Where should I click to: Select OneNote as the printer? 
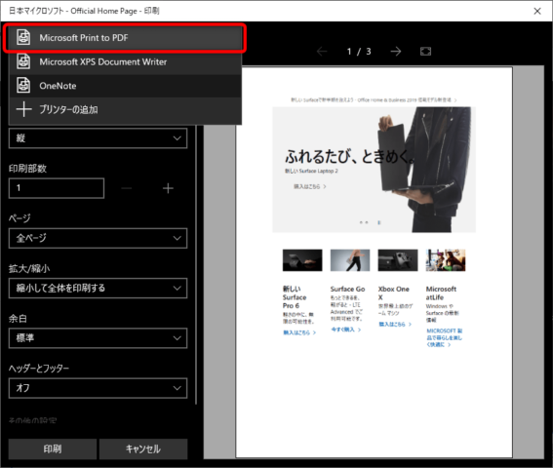coord(126,86)
